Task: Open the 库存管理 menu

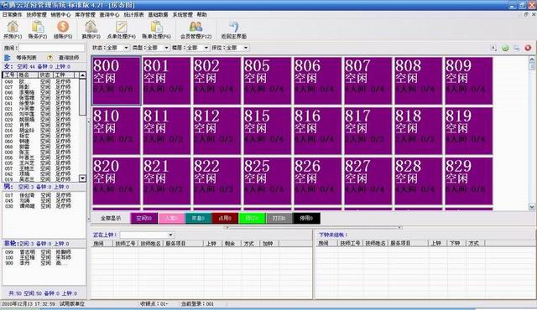Action: 86,15
